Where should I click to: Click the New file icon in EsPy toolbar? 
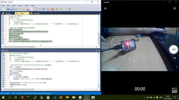4,9
